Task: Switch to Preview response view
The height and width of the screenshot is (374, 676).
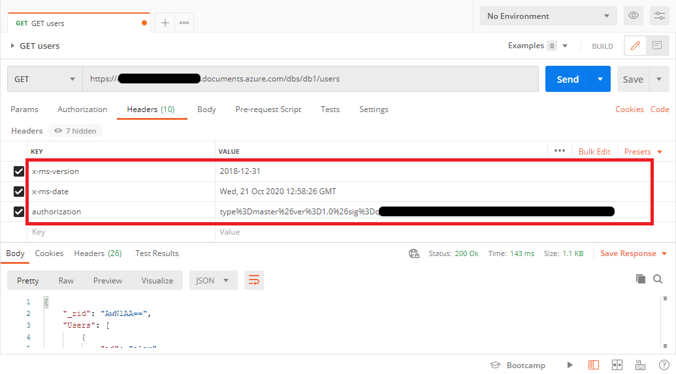Action: point(107,280)
